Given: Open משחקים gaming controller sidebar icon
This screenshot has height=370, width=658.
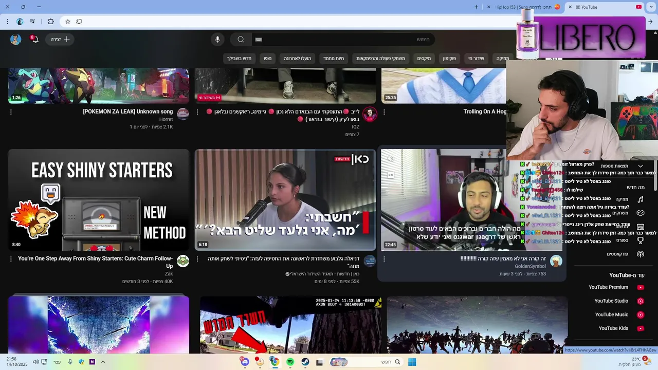Looking at the screenshot, I should point(641,213).
